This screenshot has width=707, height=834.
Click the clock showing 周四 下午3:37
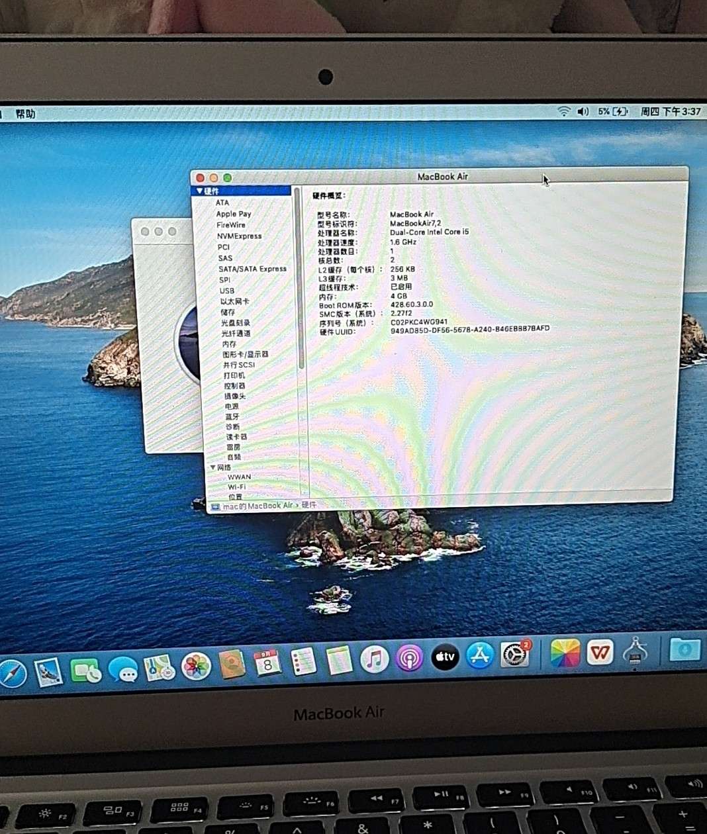pyautogui.click(x=670, y=111)
